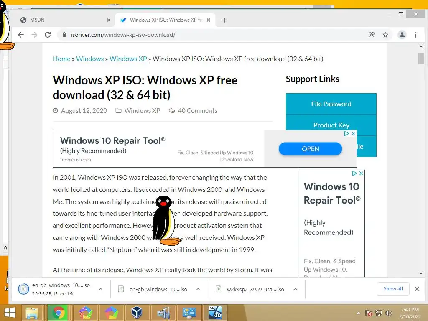Screen dimensions: 428x321
Task: Click the OPEN ad button
Action: pyautogui.click(x=311, y=149)
